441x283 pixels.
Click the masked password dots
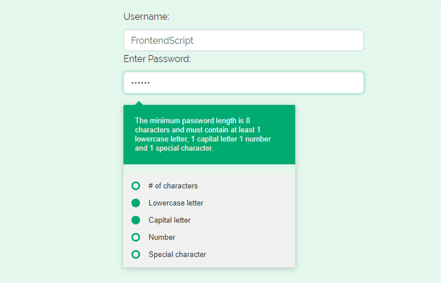[140, 83]
